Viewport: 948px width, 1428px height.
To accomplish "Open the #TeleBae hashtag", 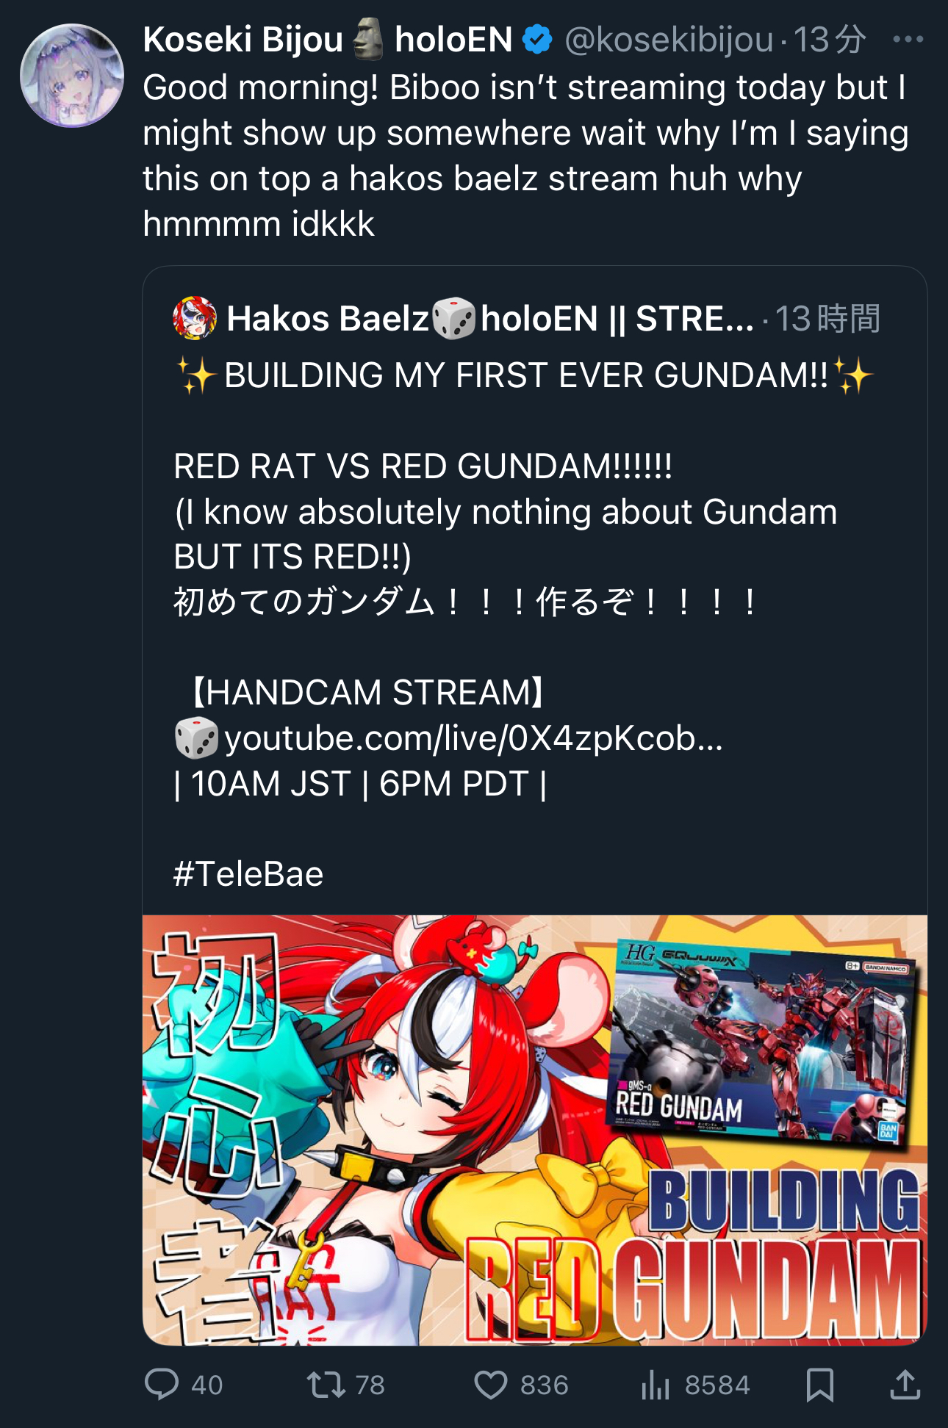I will [248, 874].
